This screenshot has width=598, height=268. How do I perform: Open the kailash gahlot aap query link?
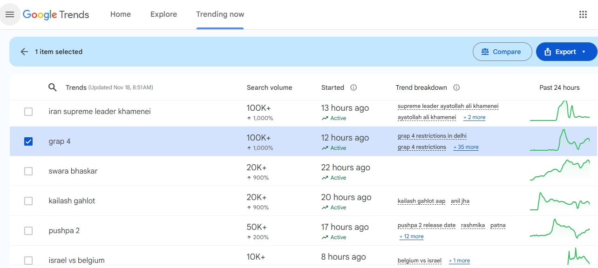(x=421, y=201)
